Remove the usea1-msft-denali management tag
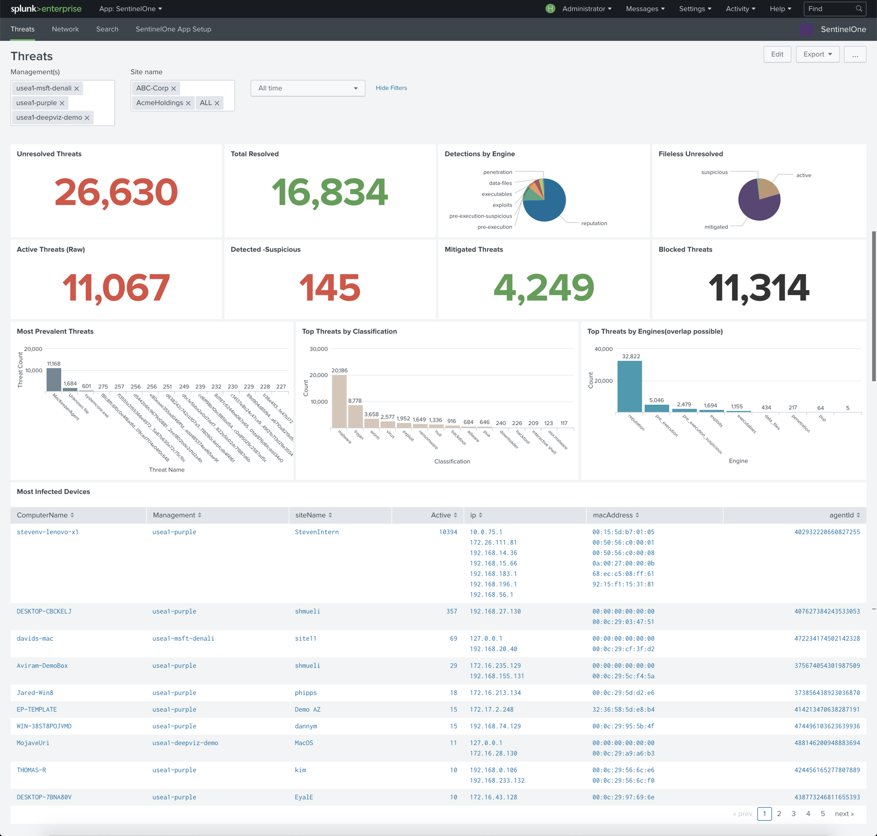This screenshot has width=877, height=836. tap(77, 88)
